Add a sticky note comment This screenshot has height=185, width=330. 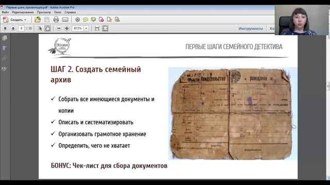coord(86,20)
